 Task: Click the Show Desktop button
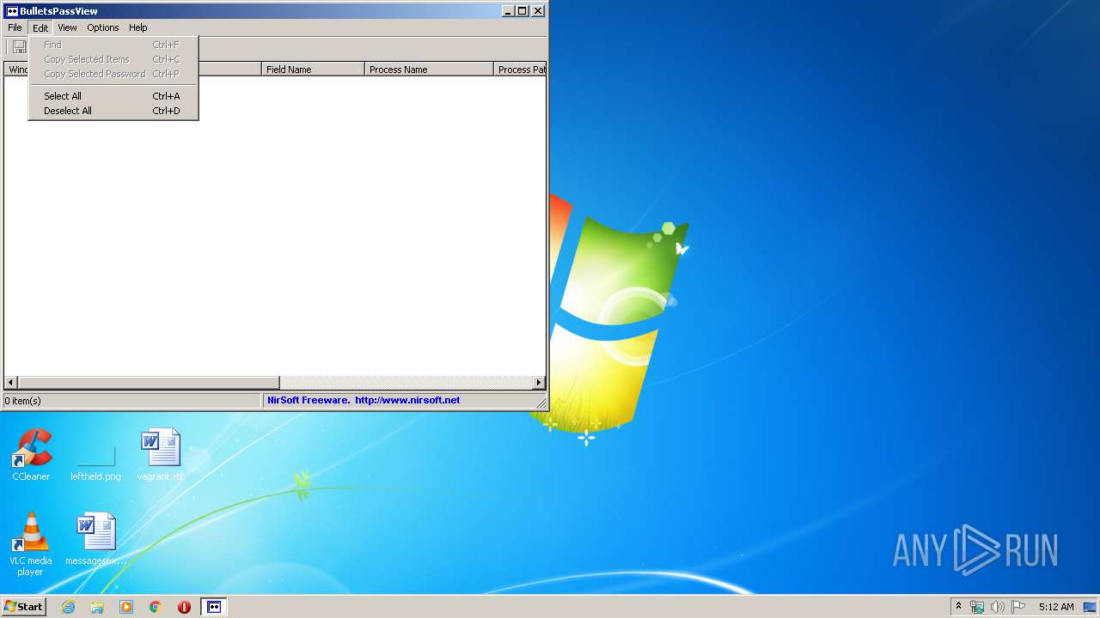tap(1090, 607)
